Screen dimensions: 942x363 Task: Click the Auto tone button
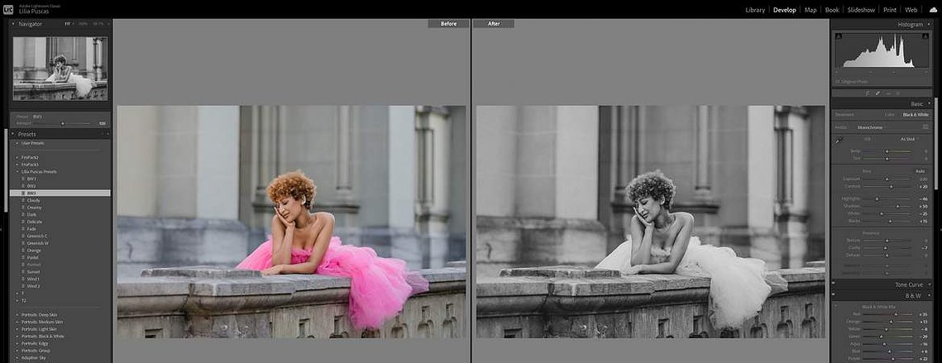pos(920,171)
